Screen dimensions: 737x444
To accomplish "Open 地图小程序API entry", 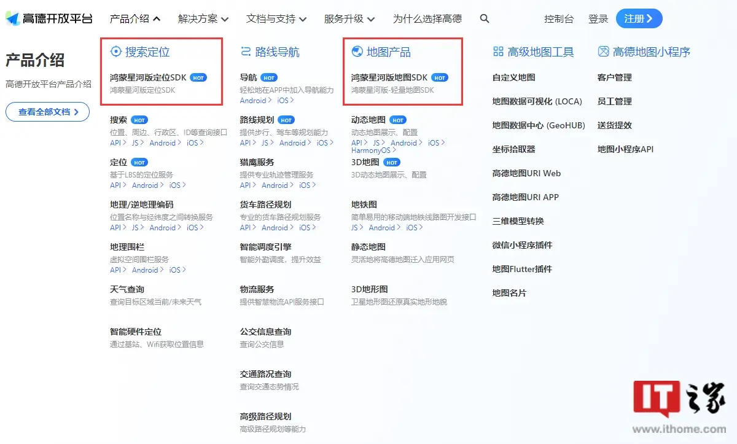I will [x=626, y=149].
